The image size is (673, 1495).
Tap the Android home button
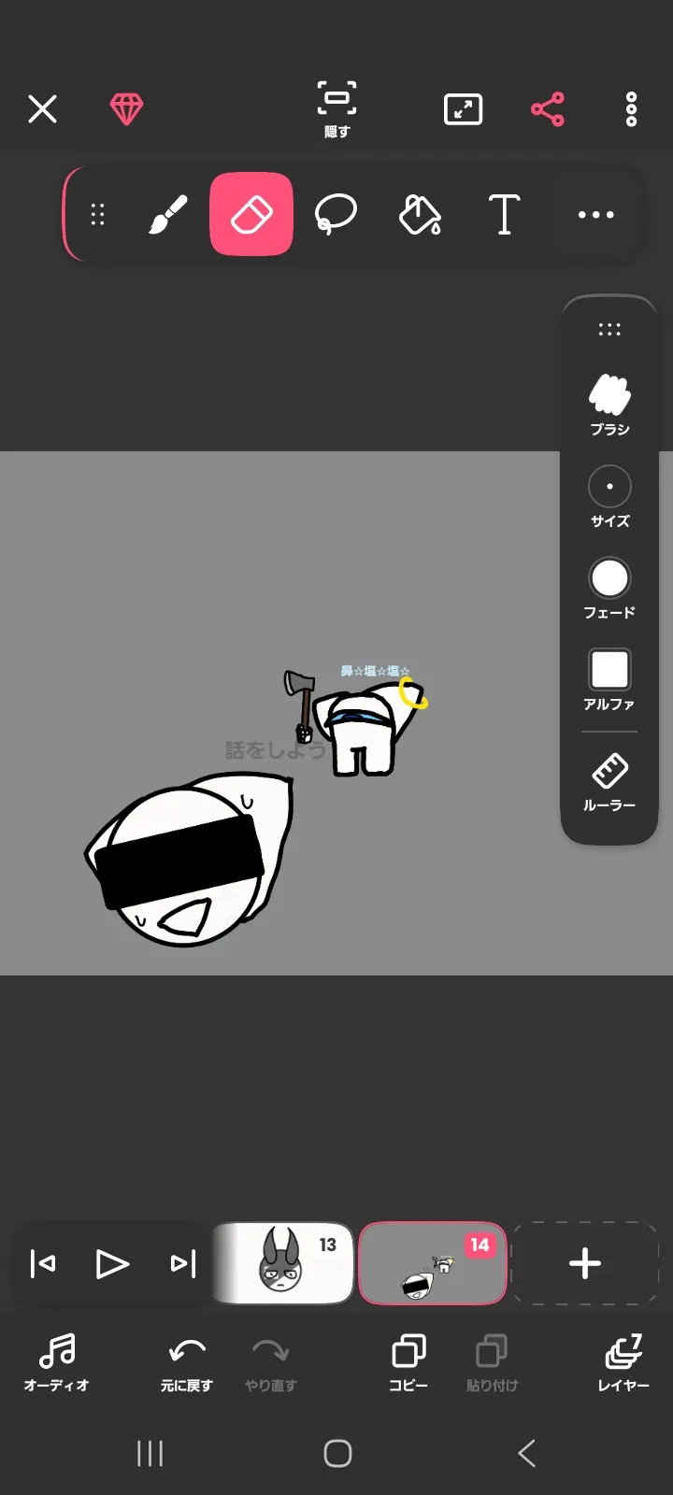[337, 1453]
